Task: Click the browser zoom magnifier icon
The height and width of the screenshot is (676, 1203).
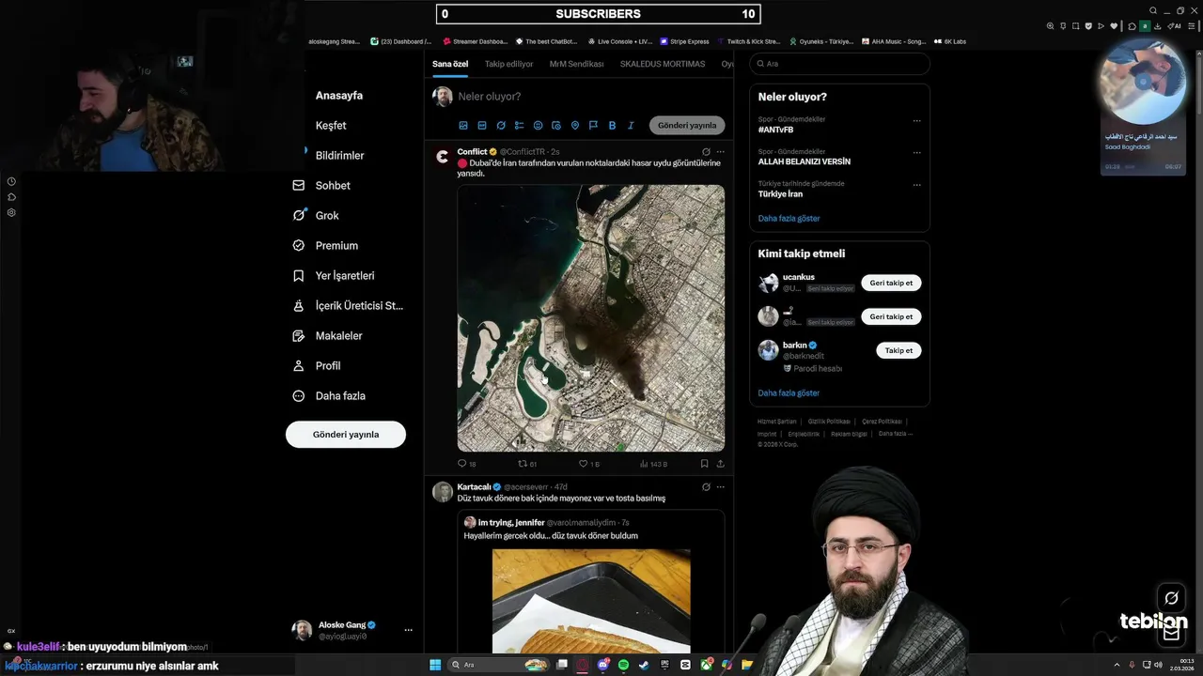Action: (x=1051, y=26)
